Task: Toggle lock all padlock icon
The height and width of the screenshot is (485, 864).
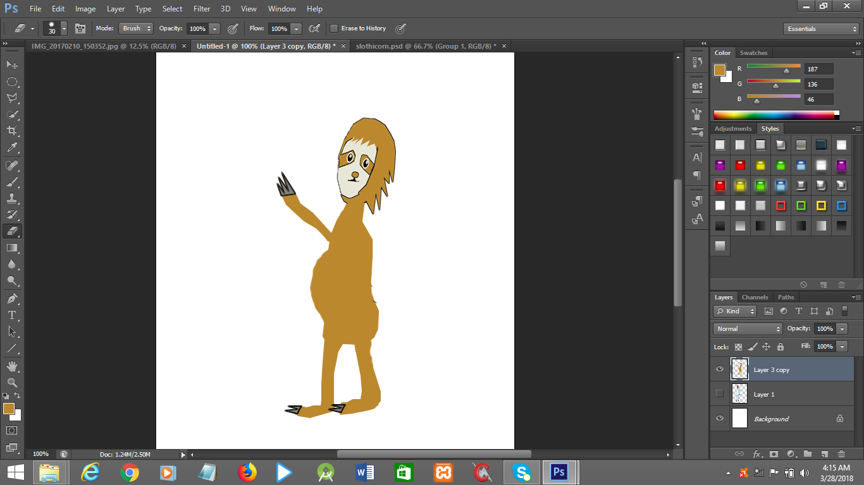Action: pos(780,347)
